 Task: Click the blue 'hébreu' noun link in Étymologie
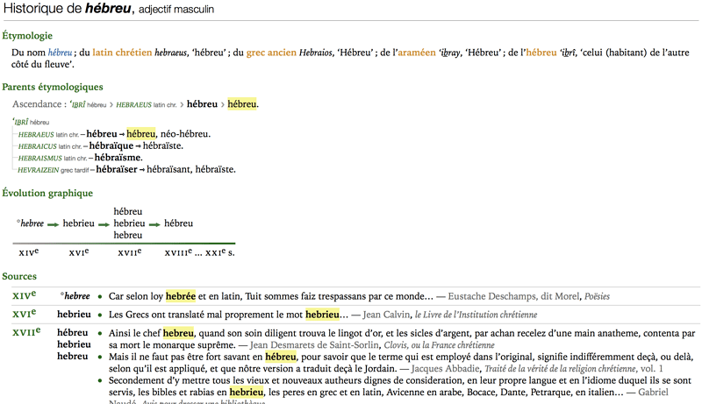tap(61, 53)
